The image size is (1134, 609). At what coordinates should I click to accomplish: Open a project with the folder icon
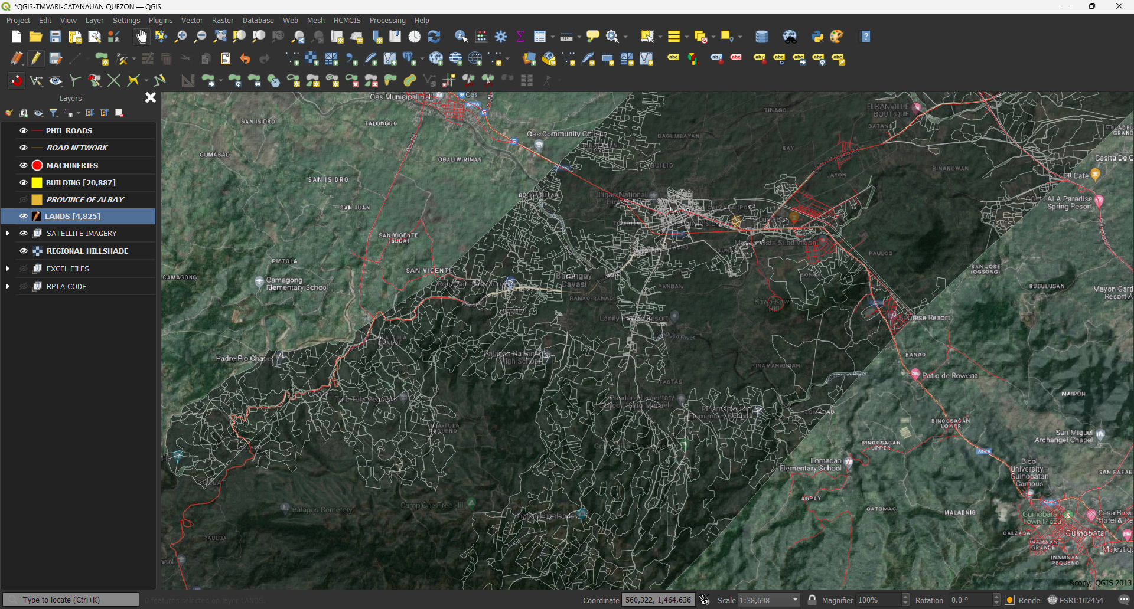click(x=35, y=37)
